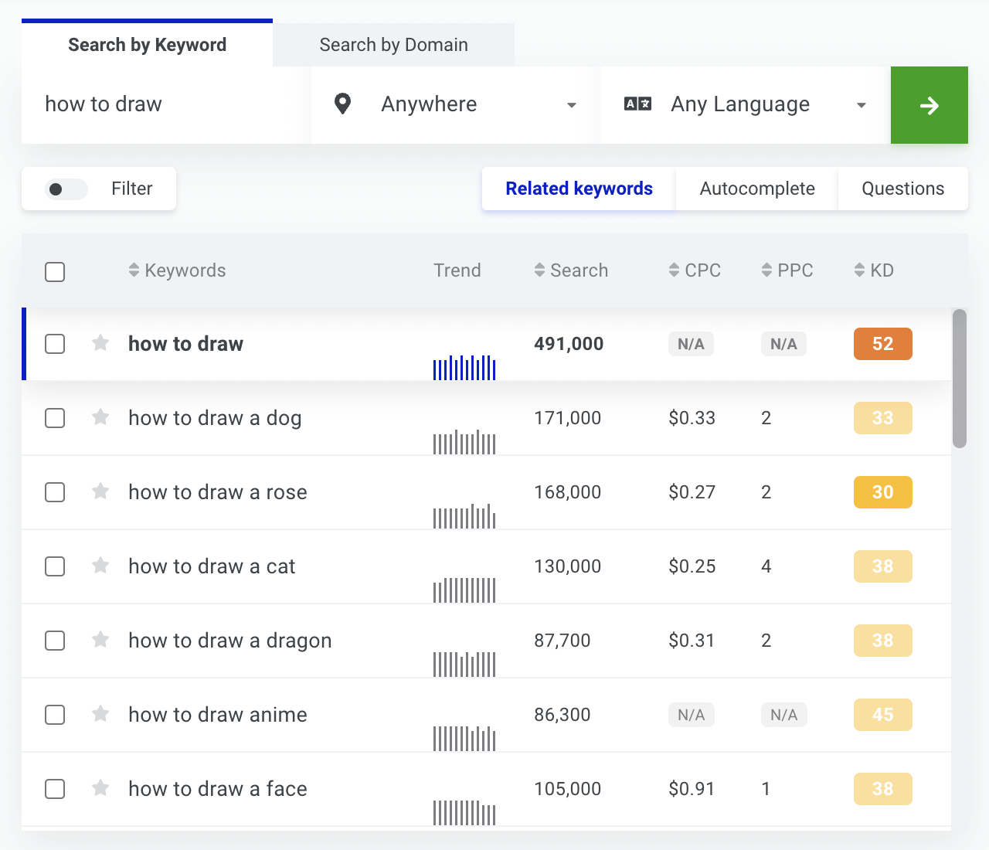The width and height of the screenshot is (989, 850).
Task: Sort by PPC column
Action: (787, 270)
